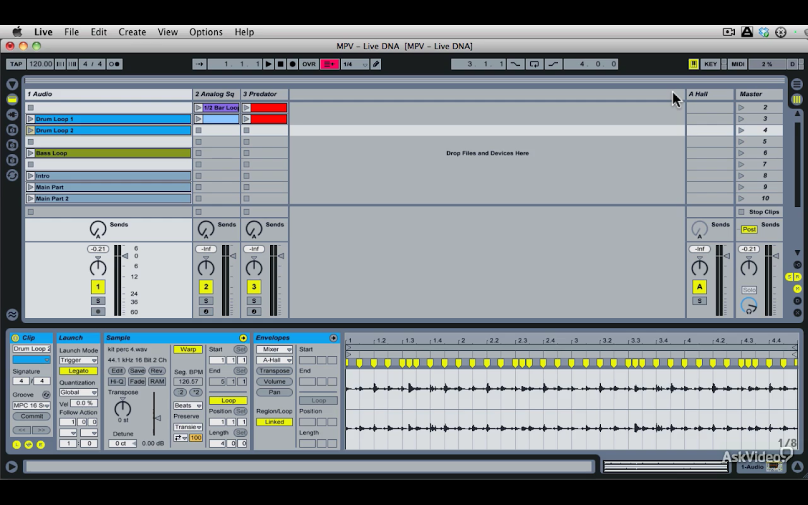This screenshot has height=505, width=808.
Task: Click the Rev. reverse button
Action: click(157, 371)
